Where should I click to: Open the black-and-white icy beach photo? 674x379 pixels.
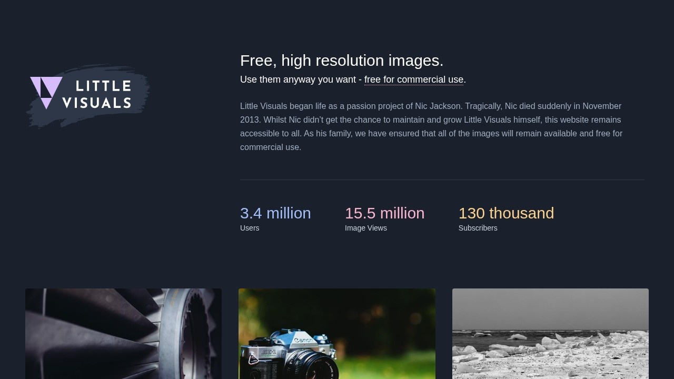[550, 334]
